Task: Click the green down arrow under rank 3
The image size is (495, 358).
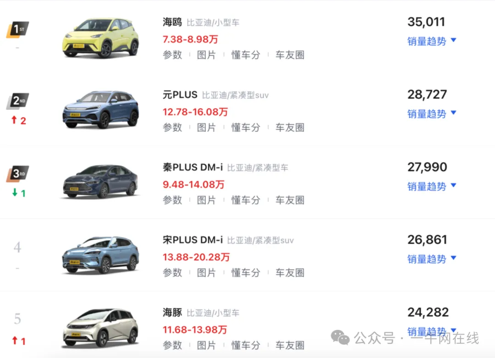Action: point(15,192)
